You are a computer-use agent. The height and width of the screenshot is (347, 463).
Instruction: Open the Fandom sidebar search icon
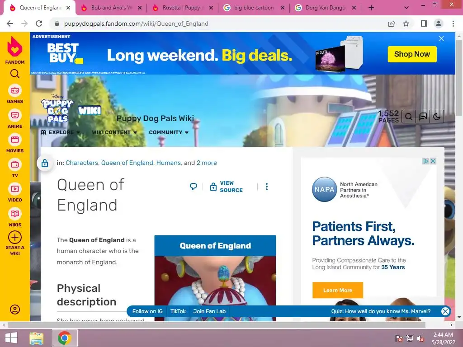[15, 74]
